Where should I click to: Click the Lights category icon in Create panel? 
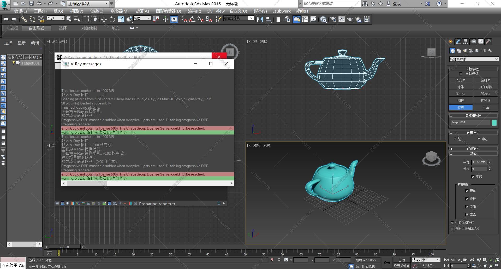465,51
